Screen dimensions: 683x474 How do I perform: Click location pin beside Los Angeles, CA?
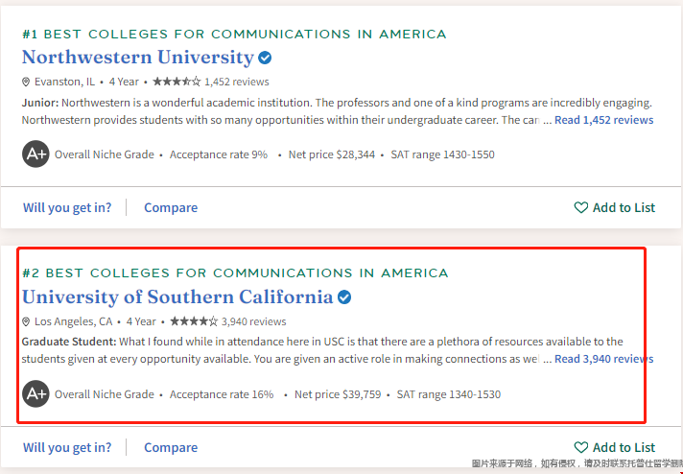pos(27,322)
